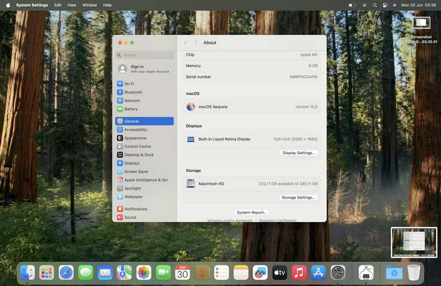Open Maps from the Dock
Screen dimensions: 441x286
(x=125, y=273)
